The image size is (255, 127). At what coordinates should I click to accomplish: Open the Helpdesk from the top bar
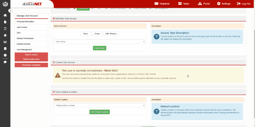pos(162,3)
